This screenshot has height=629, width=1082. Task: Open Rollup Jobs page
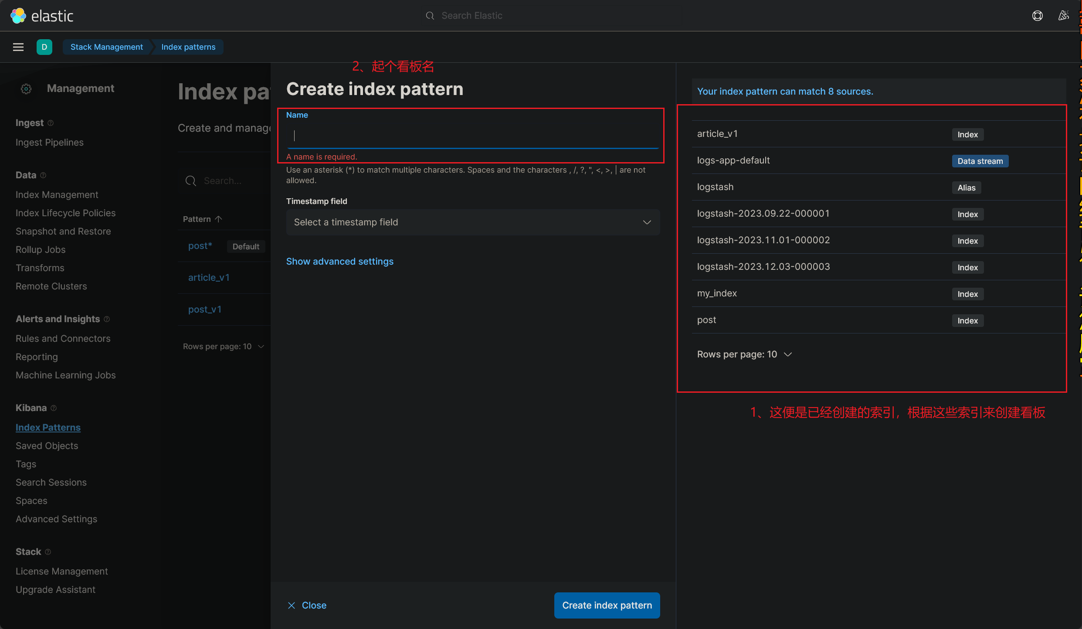pyautogui.click(x=41, y=250)
